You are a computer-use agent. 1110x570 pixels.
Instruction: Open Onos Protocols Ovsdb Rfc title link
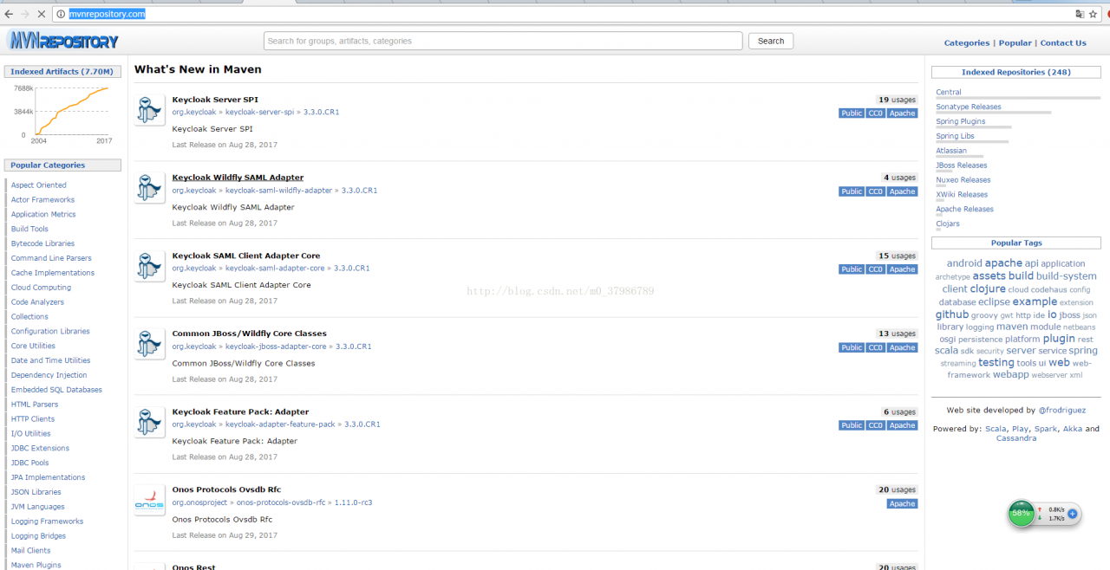click(226, 489)
